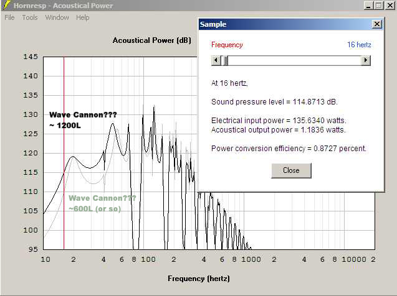Click the 'Wave Cannon??? ~ 1200L' label

(x=83, y=120)
